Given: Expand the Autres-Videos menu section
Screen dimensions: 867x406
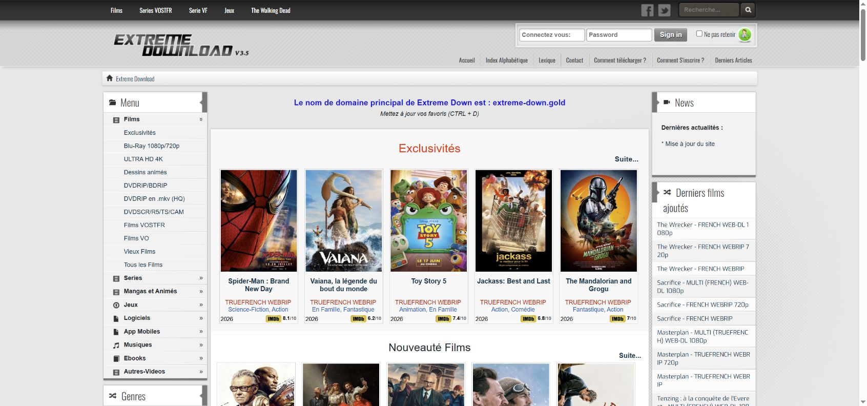Looking at the screenshot, I should tap(201, 371).
